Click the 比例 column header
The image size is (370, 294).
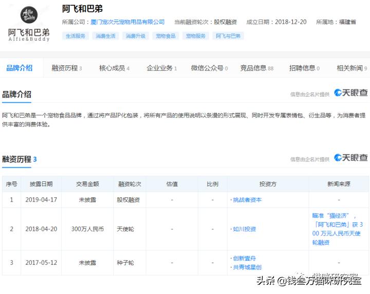point(213,184)
